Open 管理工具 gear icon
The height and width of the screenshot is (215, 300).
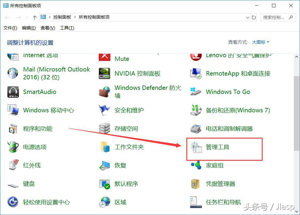(x=196, y=147)
